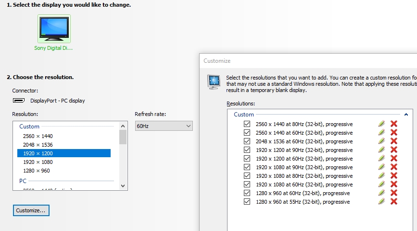Delete the 1920 x 1080 at 80Hz resolution

point(393,175)
